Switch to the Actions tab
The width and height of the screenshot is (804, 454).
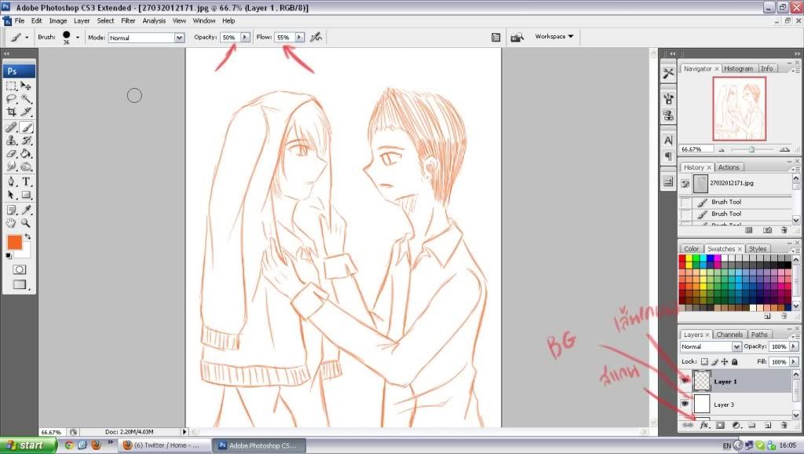click(728, 167)
